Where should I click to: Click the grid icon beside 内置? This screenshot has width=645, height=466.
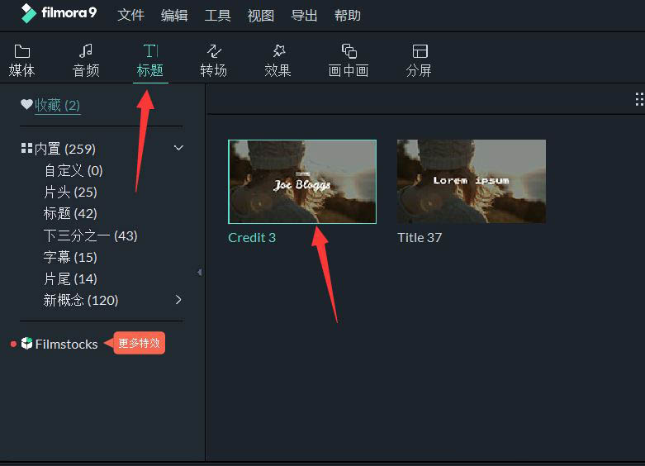(26, 148)
